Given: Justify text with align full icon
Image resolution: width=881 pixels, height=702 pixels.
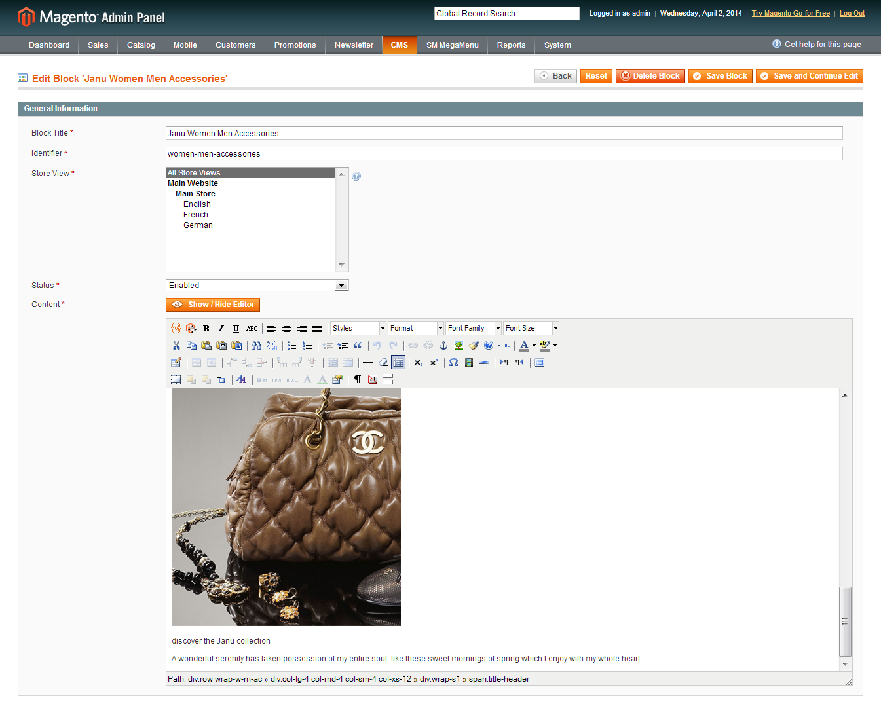Looking at the screenshot, I should coord(317,328).
